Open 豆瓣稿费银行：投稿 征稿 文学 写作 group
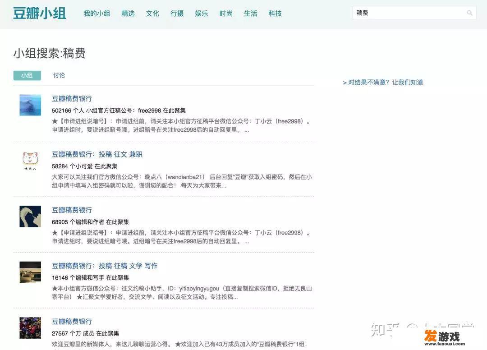 pos(105,266)
